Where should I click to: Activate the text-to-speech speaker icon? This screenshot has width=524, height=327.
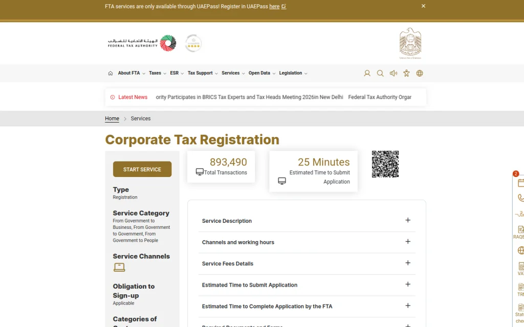394,73
